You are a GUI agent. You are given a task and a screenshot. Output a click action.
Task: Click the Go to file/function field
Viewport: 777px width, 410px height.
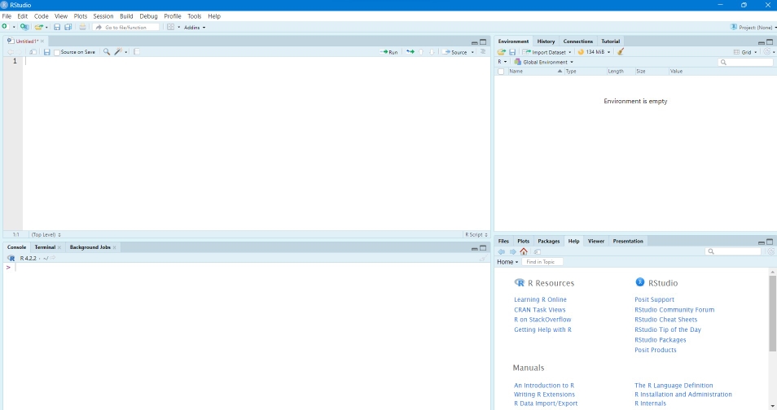point(126,27)
